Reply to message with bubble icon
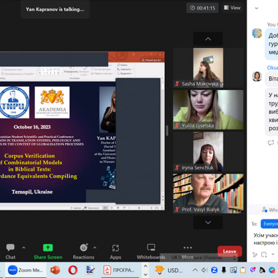Screen dimensions: 278x278 [271, 143]
